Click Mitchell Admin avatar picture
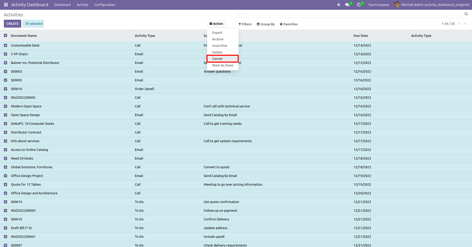 [x=397, y=5]
